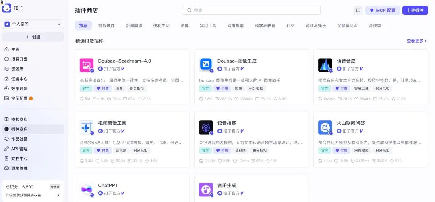Screen dimensions: 435x202
Task: Open the 便利生活 tab
Action: coord(161,25)
